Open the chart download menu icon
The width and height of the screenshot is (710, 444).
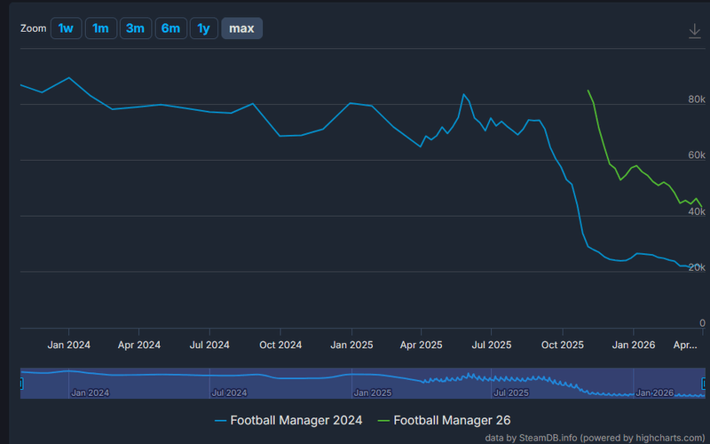coord(695,31)
